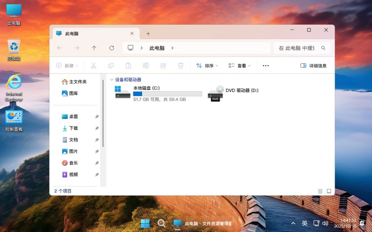Open a new tab with the plus button
372x232 pixels.
pos(148,33)
